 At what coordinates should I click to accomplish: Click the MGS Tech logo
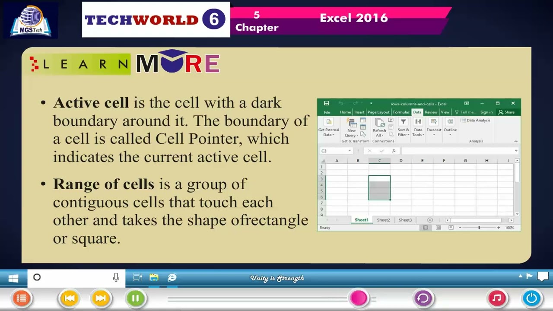coord(31,20)
